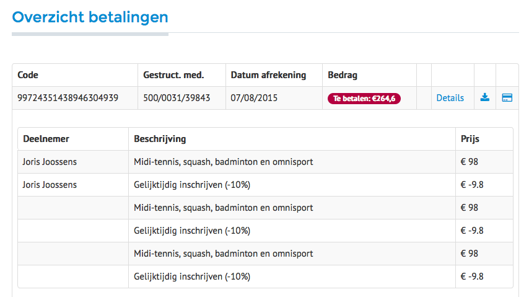The height and width of the screenshot is (297, 529).
Task: Click the Prijs column header
Action: 470,139
